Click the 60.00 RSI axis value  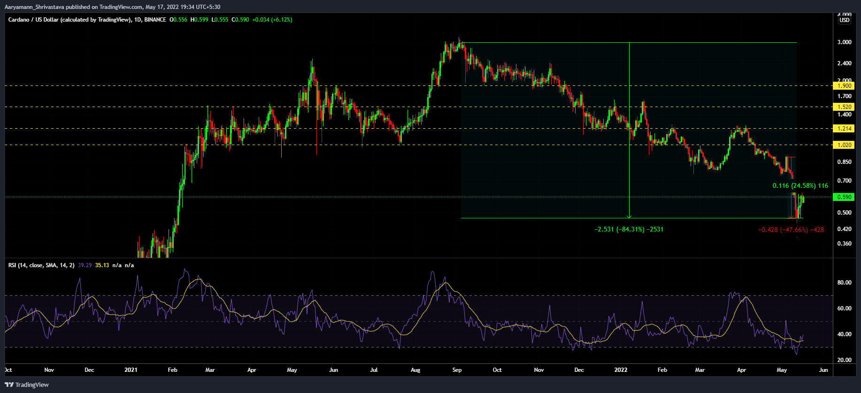click(845, 308)
